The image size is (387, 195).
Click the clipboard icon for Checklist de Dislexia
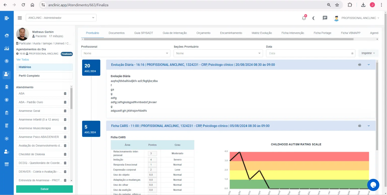[x=65, y=154]
